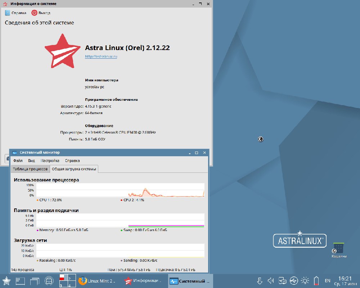Open the USB devices tray icon

click(294, 281)
